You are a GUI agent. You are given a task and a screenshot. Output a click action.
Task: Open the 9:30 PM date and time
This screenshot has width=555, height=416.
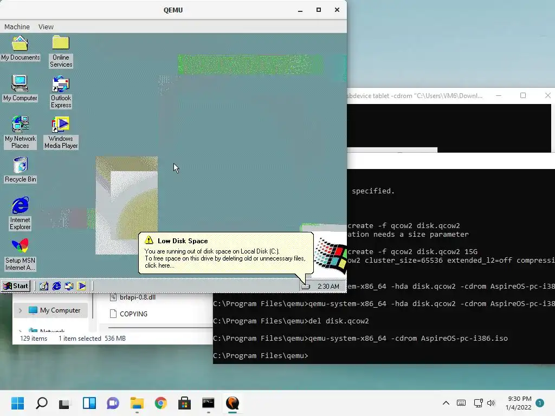(x=519, y=403)
